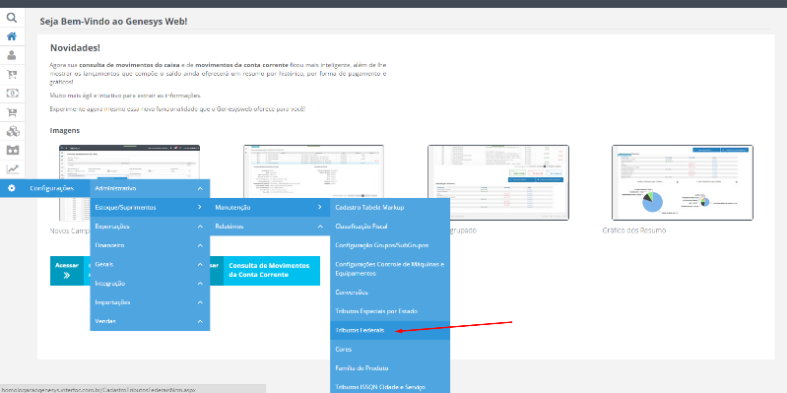The image size is (787, 393).
Task: Open the thumbnail captioned 'grupado'
Action: pos(497,182)
